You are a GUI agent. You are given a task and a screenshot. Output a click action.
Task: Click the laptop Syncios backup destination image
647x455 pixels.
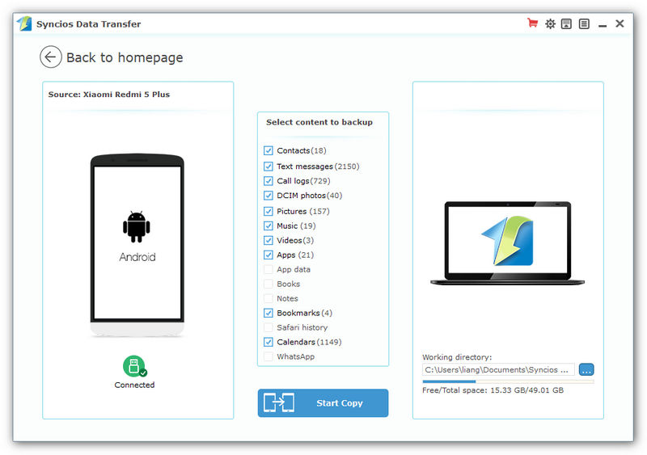click(x=508, y=243)
